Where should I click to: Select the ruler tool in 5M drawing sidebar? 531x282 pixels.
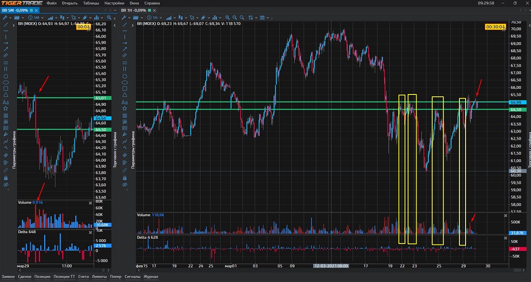coord(6,170)
